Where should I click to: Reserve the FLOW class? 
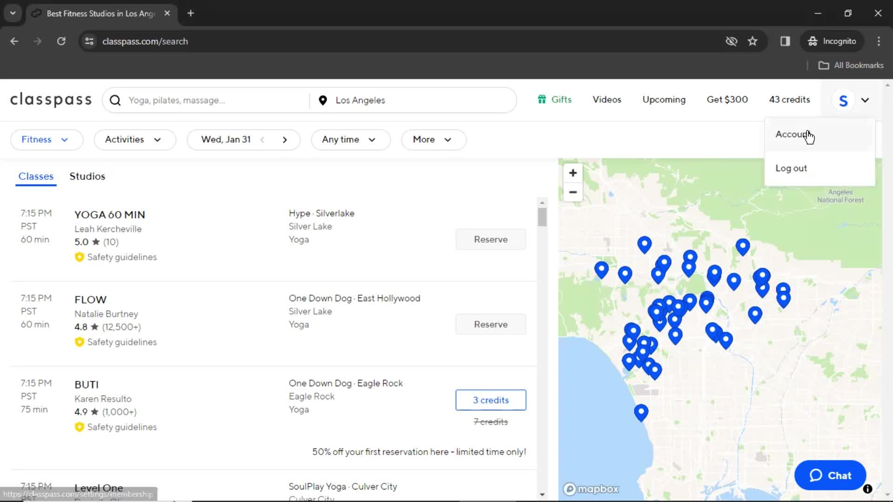[x=491, y=324]
